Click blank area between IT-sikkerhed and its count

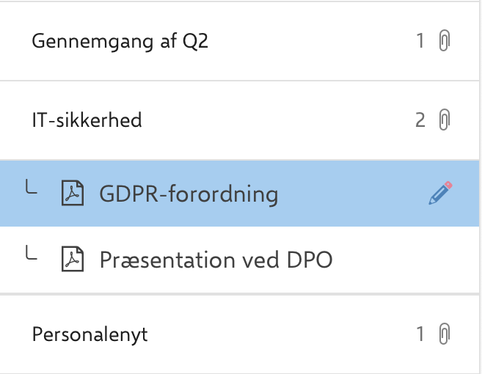[x=279, y=120]
